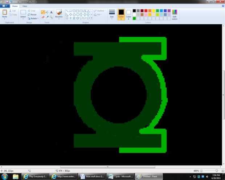Image resolution: width=225 pixels, height=180 pixels.
Task: Save using the quick access toolbar icon
Action: point(7,2)
